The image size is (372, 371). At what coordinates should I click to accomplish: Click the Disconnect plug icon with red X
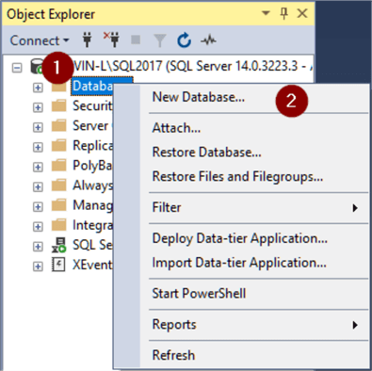pyautogui.click(x=112, y=40)
